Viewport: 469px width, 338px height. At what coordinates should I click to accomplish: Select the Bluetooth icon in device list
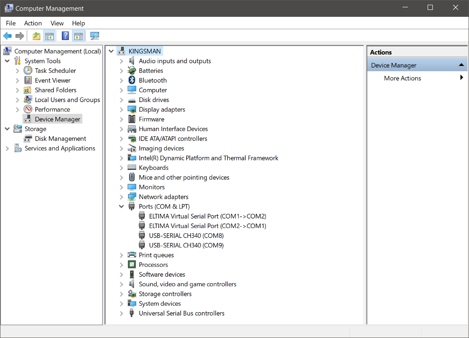[132, 80]
